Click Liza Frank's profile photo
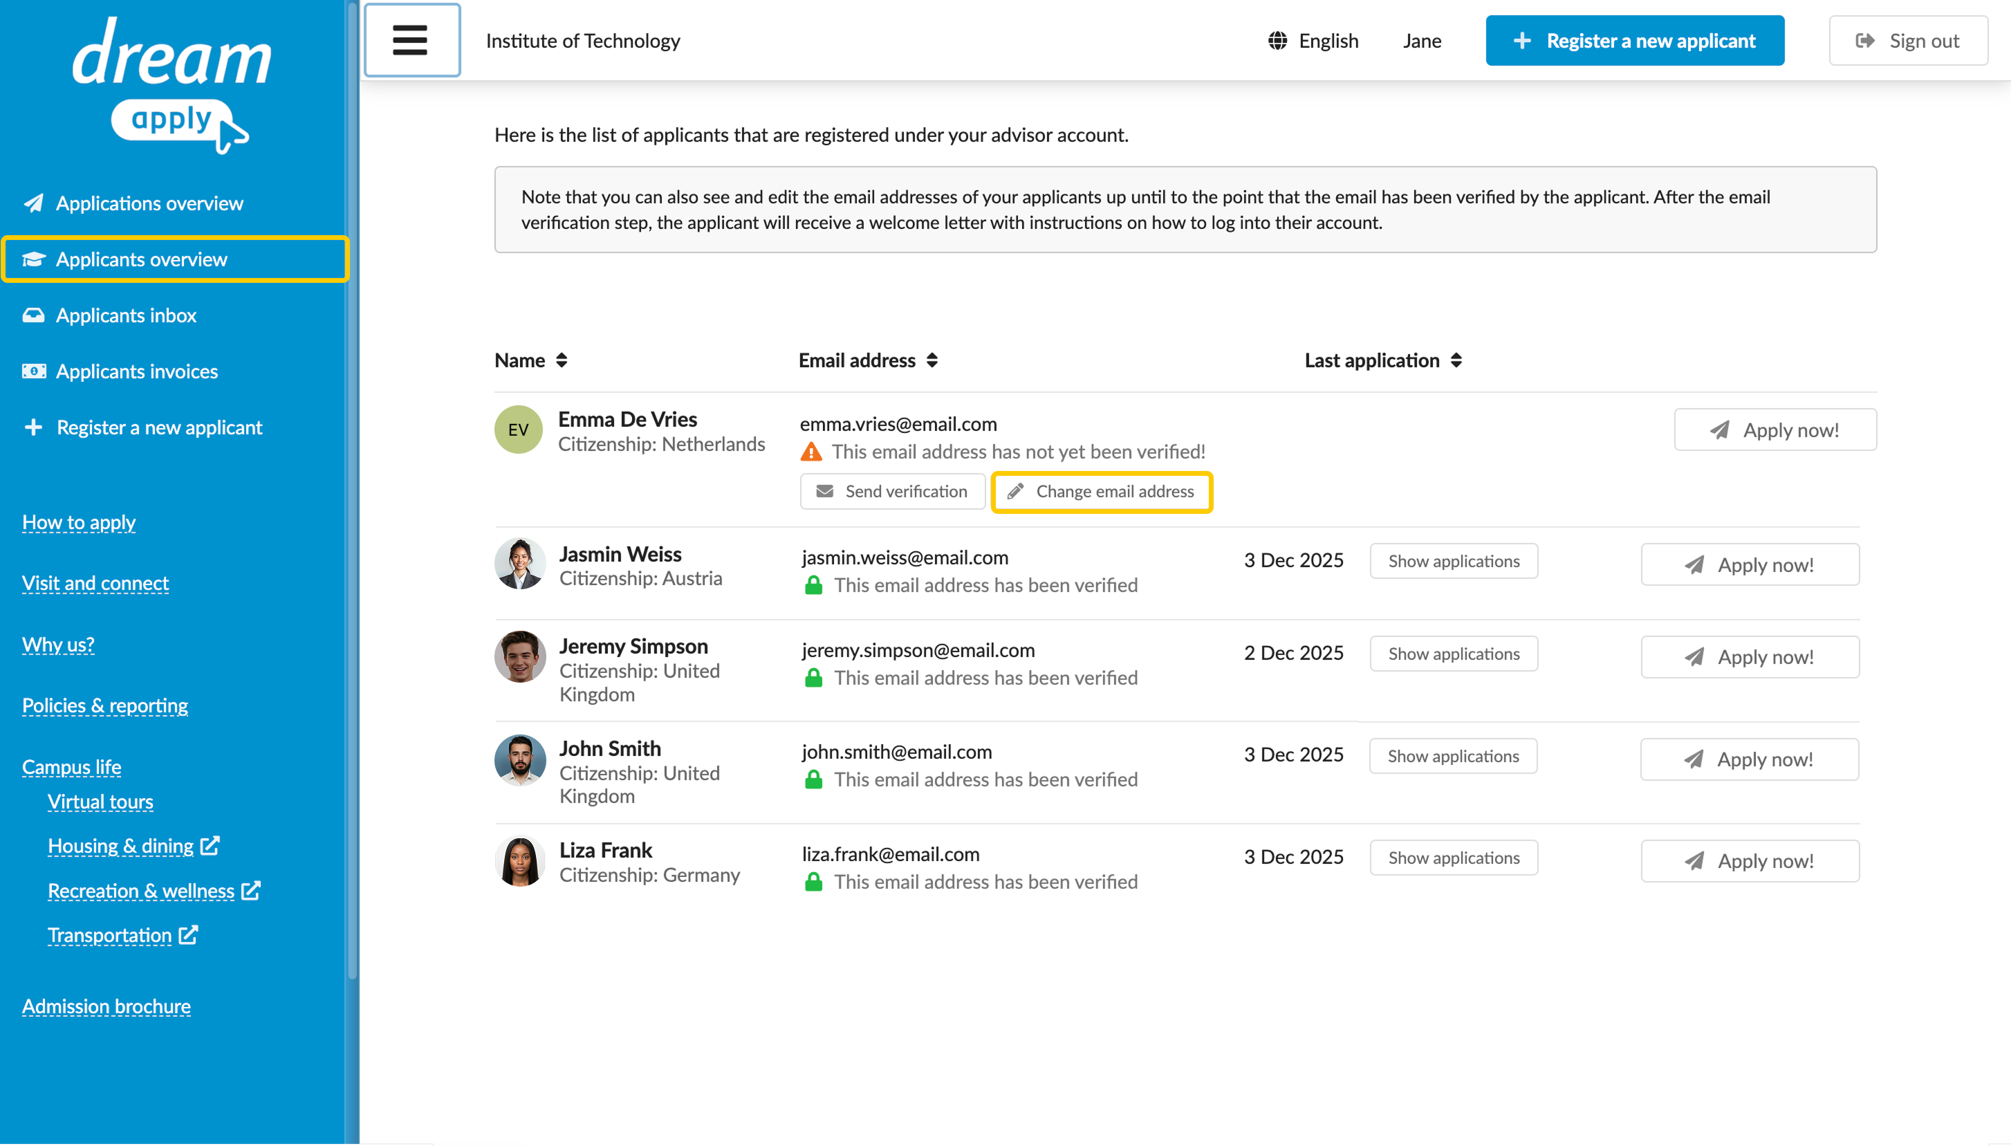 coord(520,861)
